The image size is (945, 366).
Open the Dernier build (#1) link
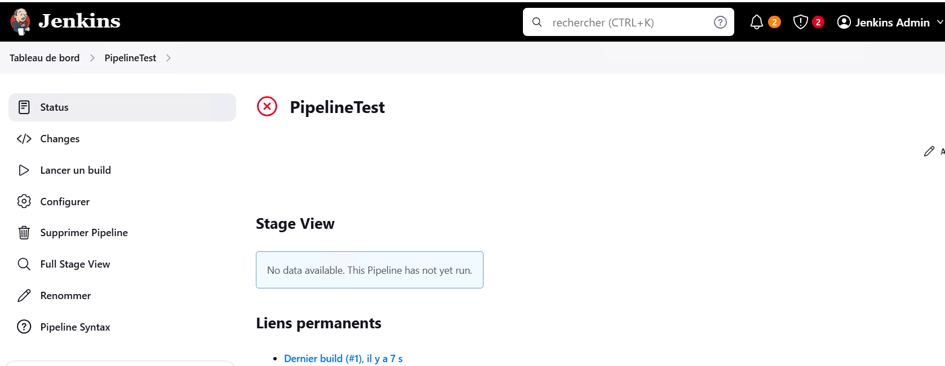[x=343, y=359]
